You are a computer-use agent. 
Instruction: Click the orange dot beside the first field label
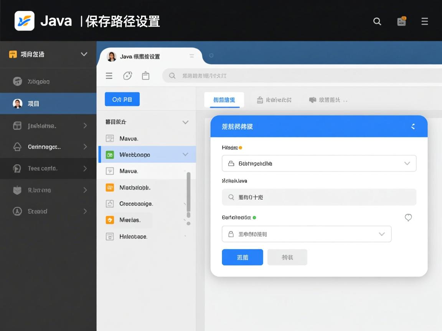(241, 147)
